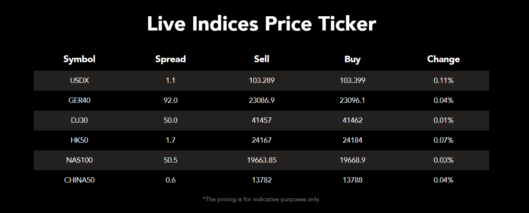Click DJ30 buy price 41462
The image size is (529, 213).
[x=352, y=120]
